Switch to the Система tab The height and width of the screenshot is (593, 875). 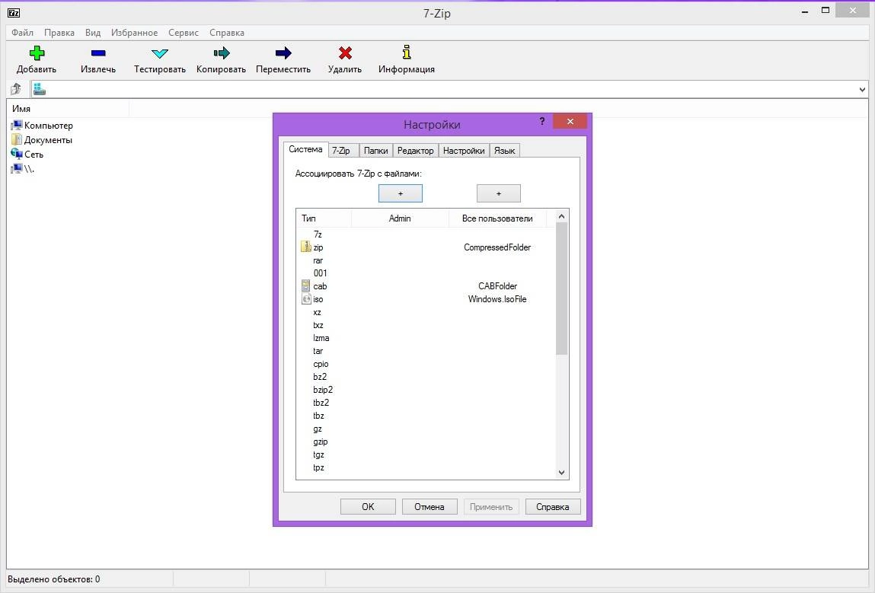click(306, 149)
